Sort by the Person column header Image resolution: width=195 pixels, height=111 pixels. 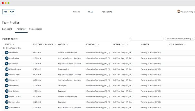[x=9, y=44]
